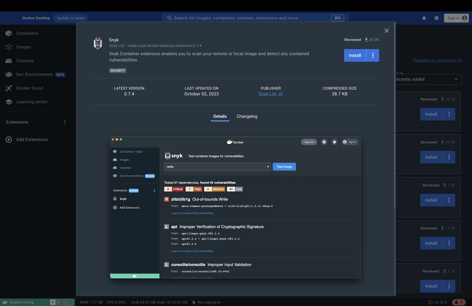The height and width of the screenshot is (306, 472).
Task: Open the Containers section in sidebar
Action: [x=27, y=34]
